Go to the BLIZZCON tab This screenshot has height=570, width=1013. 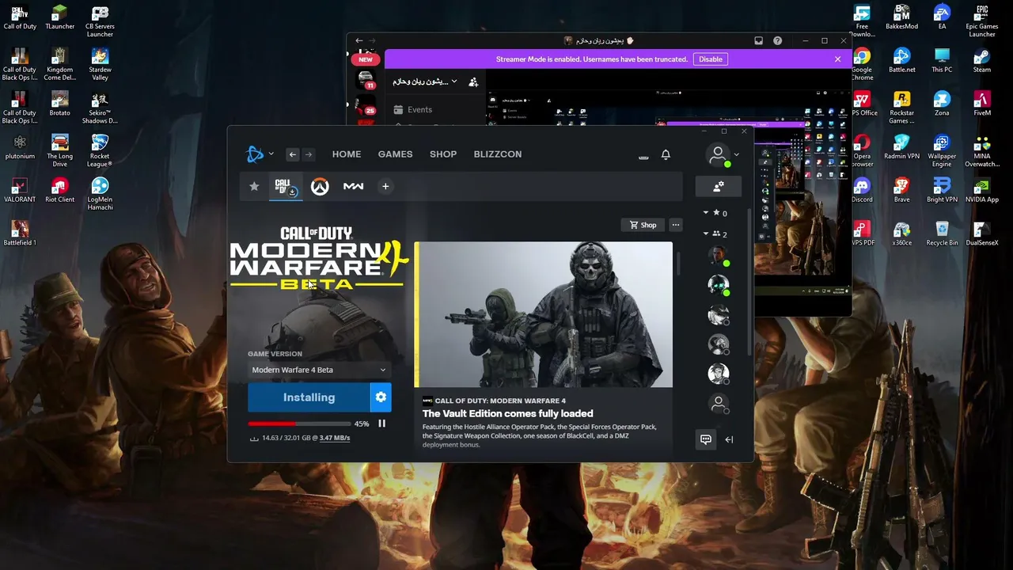click(498, 154)
